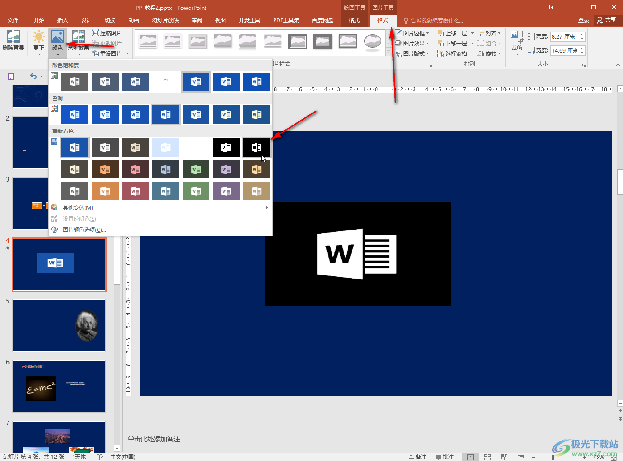This screenshot has width=623, height=461.
Task: Choose the Black and White 75% recolor swatch
Action: pos(257,147)
